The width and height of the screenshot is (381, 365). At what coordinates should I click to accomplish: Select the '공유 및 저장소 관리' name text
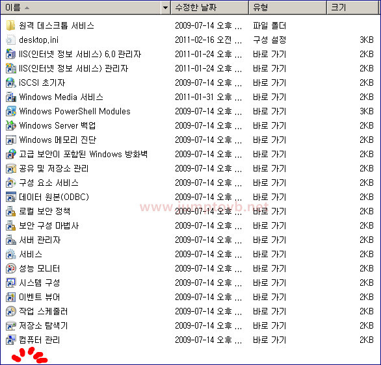54,169
